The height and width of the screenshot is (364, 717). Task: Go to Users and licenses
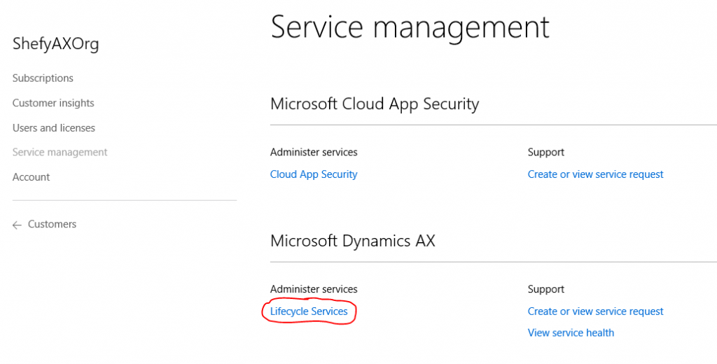pyautogui.click(x=54, y=128)
